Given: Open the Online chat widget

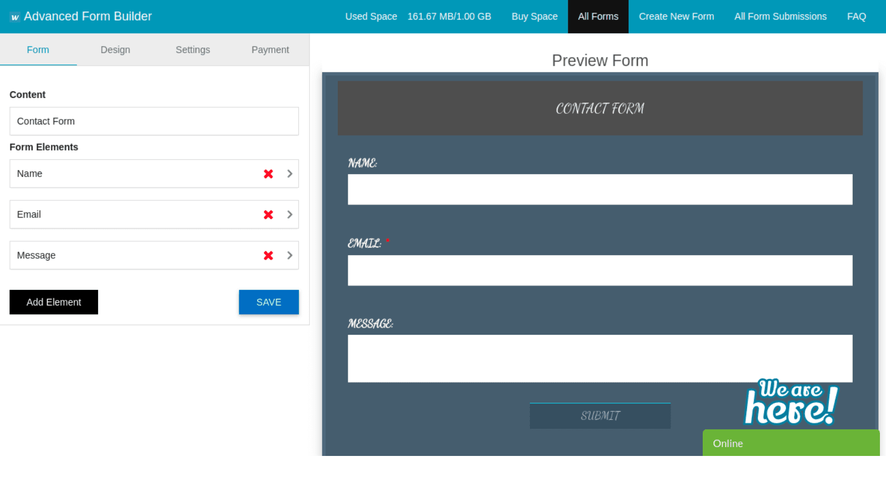Looking at the screenshot, I should [791, 443].
